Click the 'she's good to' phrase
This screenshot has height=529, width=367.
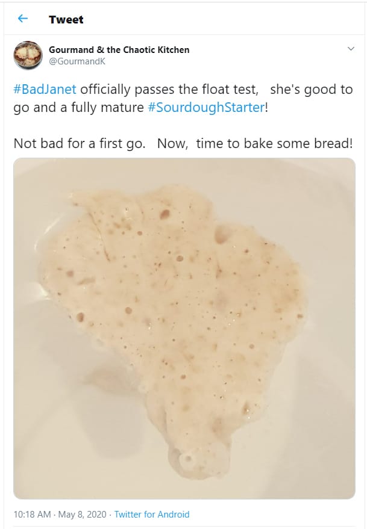[311, 90]
